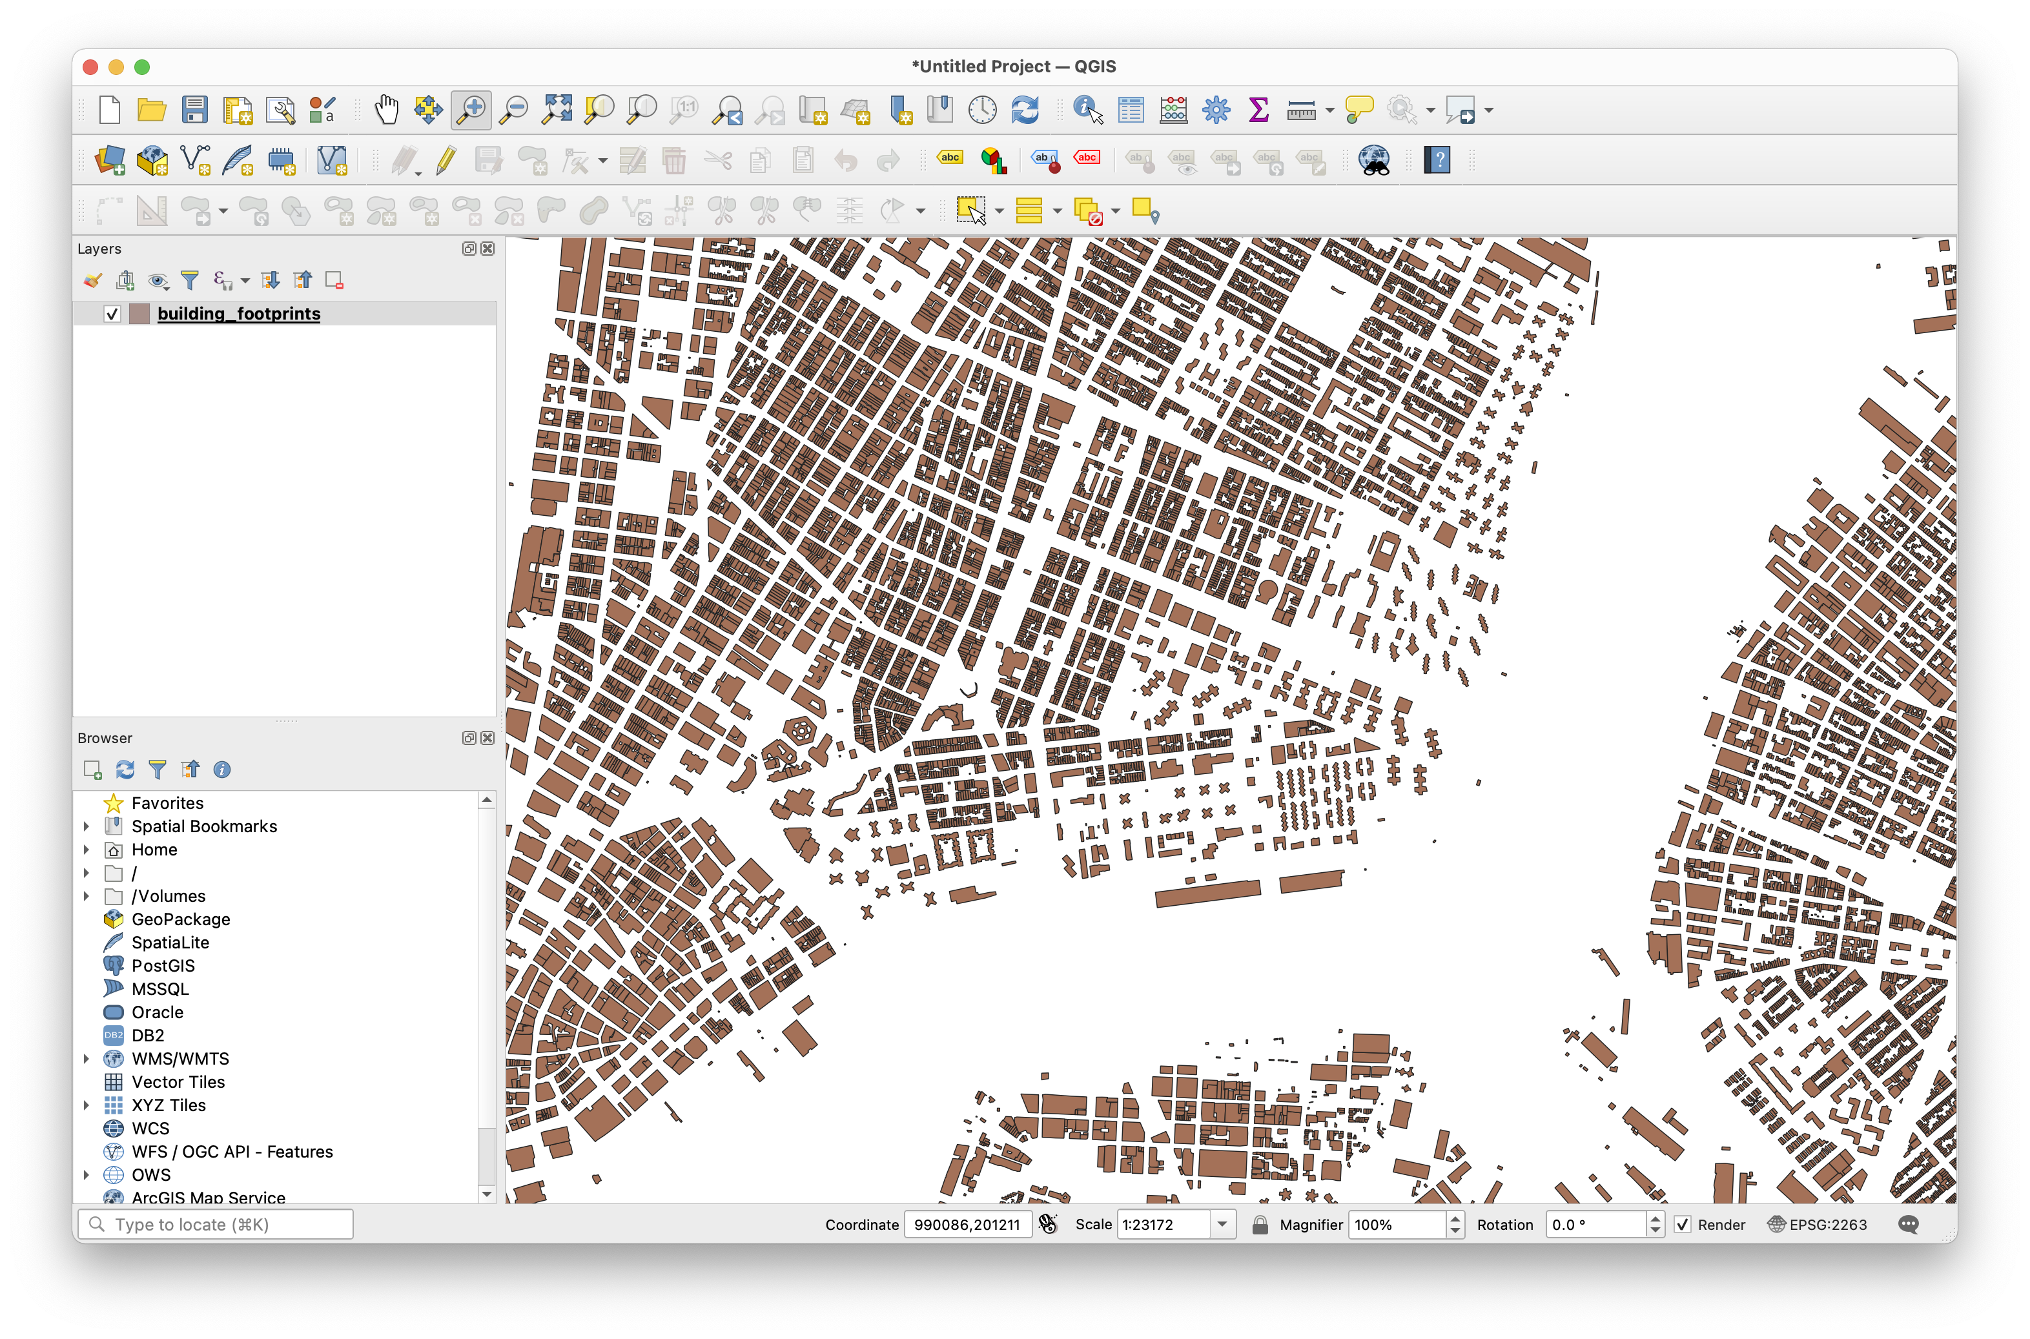This screenshot has height=1339, width=2030.
Task: Select PostGIS in the Browser panel
Action: click(162, 966)
